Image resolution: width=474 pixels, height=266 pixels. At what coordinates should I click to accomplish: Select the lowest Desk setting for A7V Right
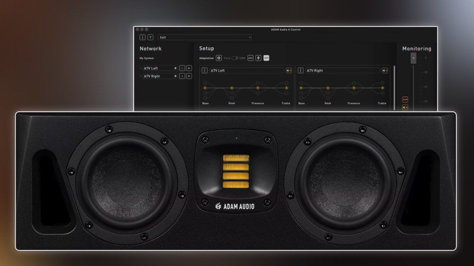(x=328, y=98)
